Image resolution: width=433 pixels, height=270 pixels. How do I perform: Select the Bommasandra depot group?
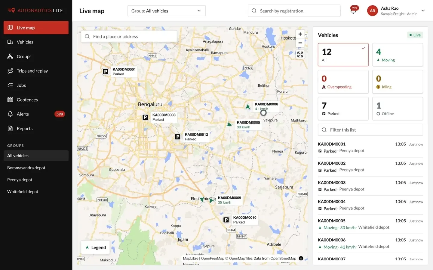36,168
